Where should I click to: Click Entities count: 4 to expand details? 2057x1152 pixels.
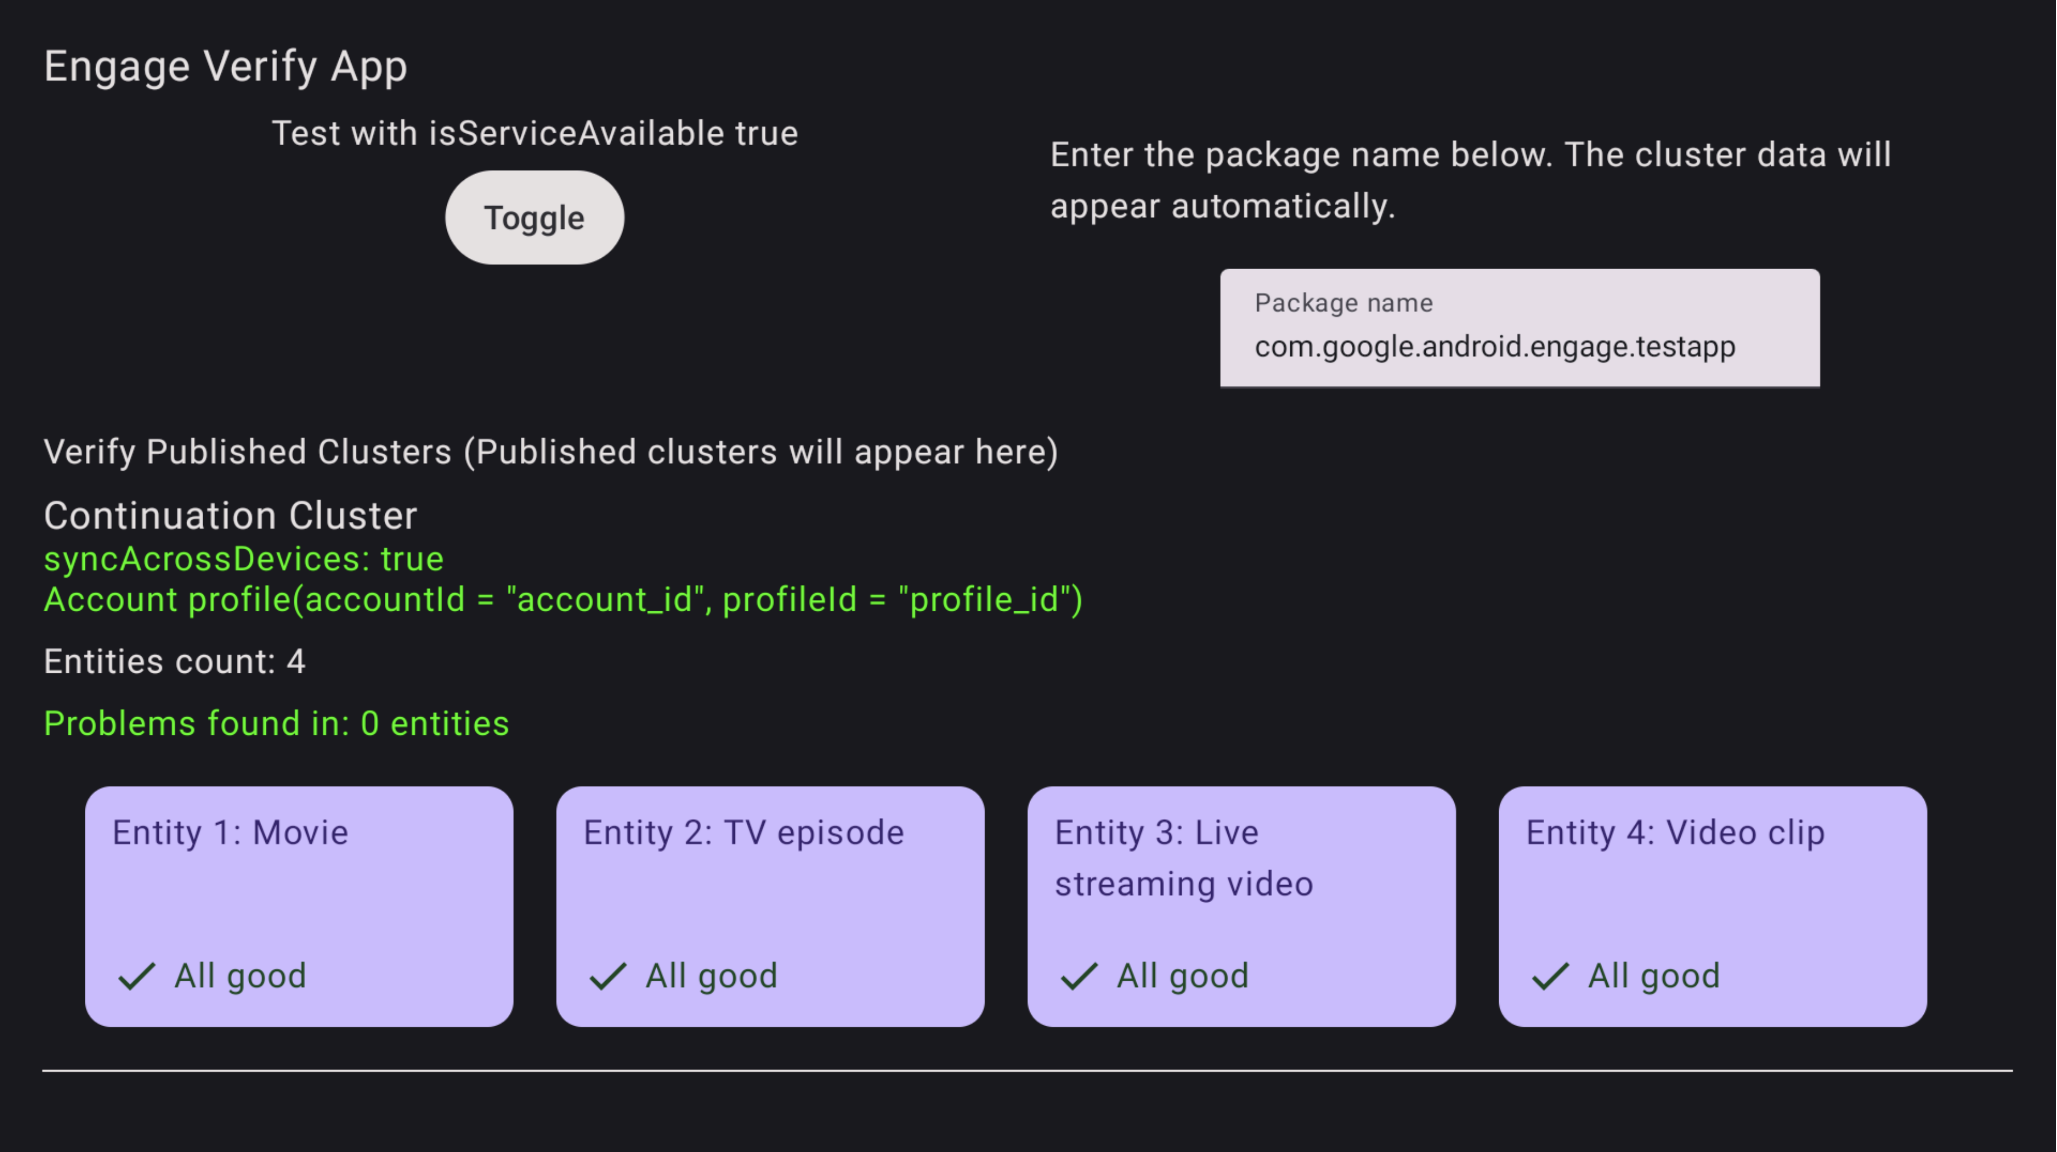click(x=174, y=661)
